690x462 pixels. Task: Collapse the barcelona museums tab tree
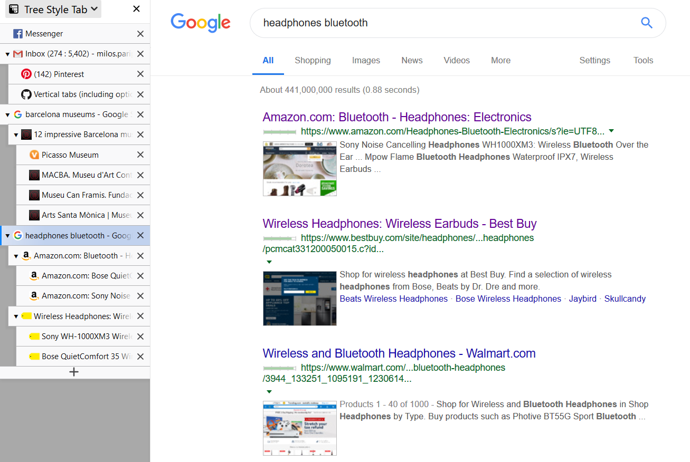pyautogui.click(x=7, y=115)
